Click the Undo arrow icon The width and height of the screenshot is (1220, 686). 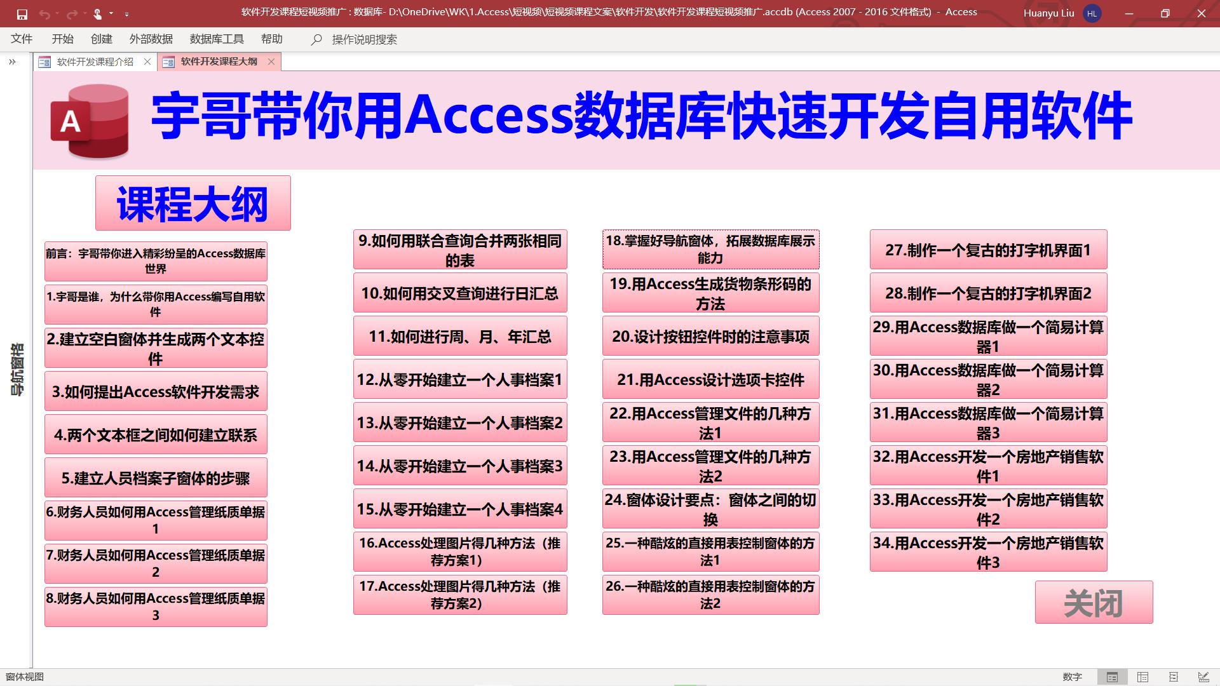click(44, 13)
